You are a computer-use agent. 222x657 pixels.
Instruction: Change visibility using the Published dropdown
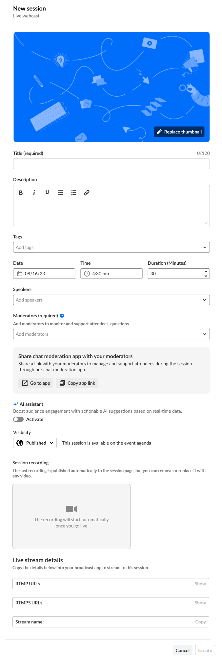coord(35,443)
